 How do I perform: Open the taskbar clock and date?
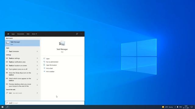click(x=186, y=107)
